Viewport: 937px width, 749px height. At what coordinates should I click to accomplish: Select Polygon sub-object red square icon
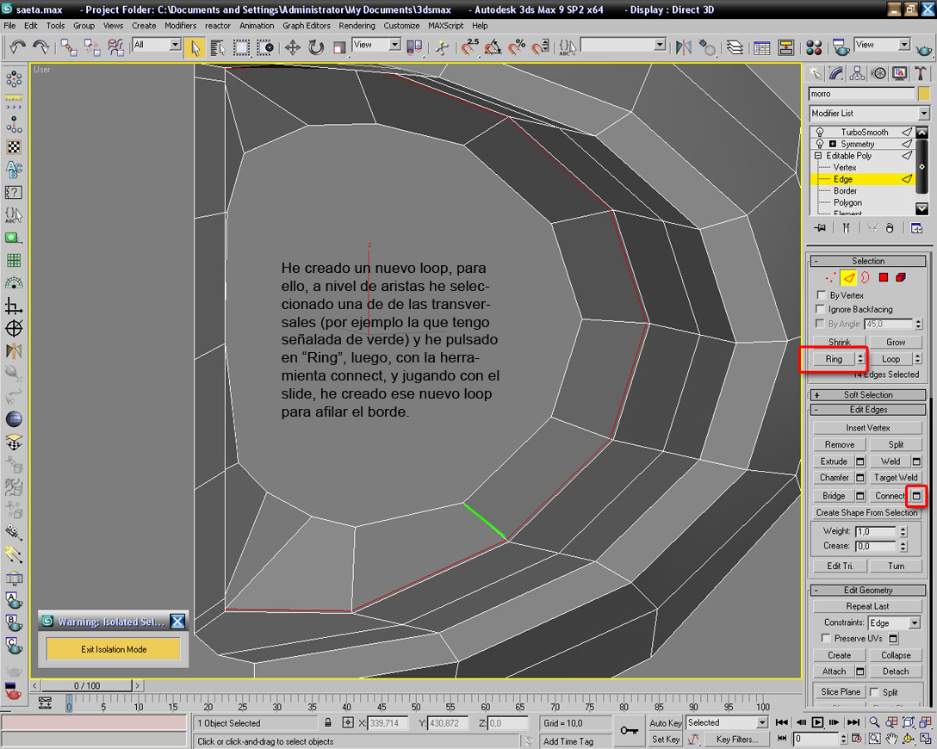point(884,278)
